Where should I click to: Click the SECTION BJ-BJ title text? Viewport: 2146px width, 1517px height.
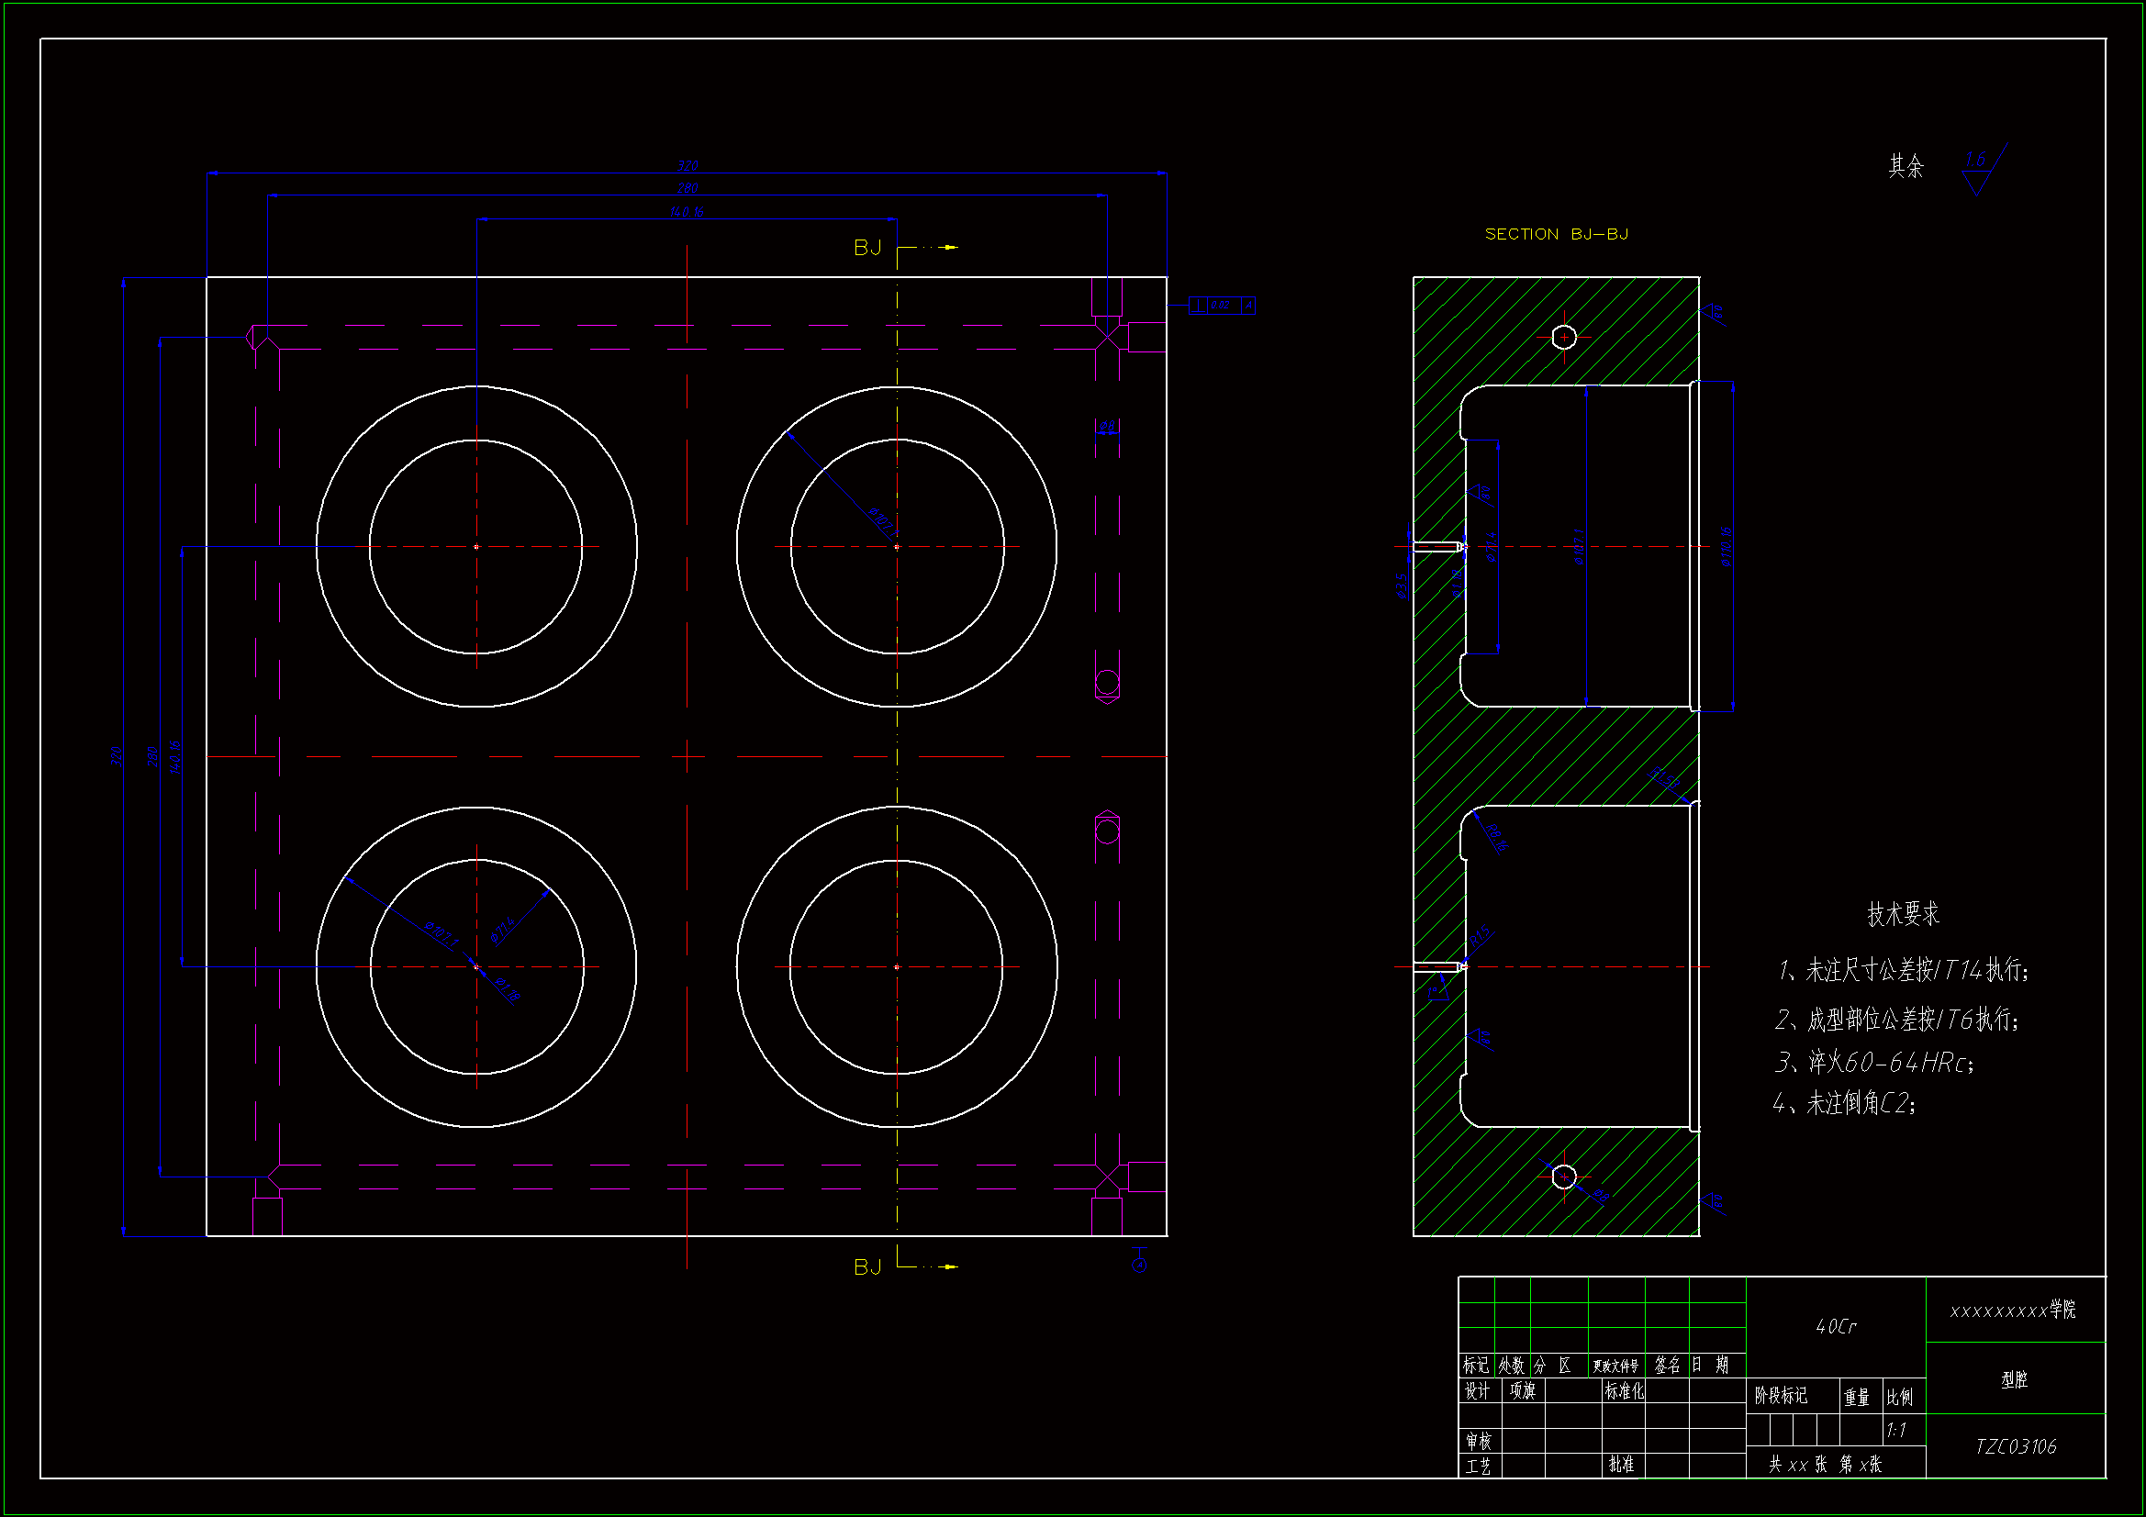click(1556, 234)
